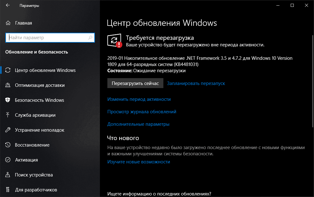Open Запланировать перезапуск
Viewport: 314px width, 197px height.
click(196, 83)
